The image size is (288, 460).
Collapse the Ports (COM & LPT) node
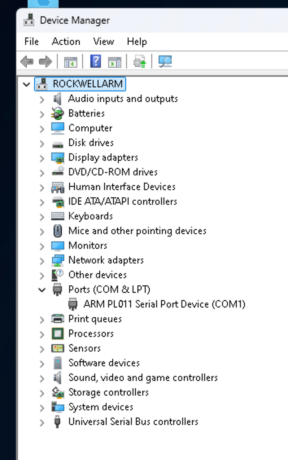coord(42,290)
